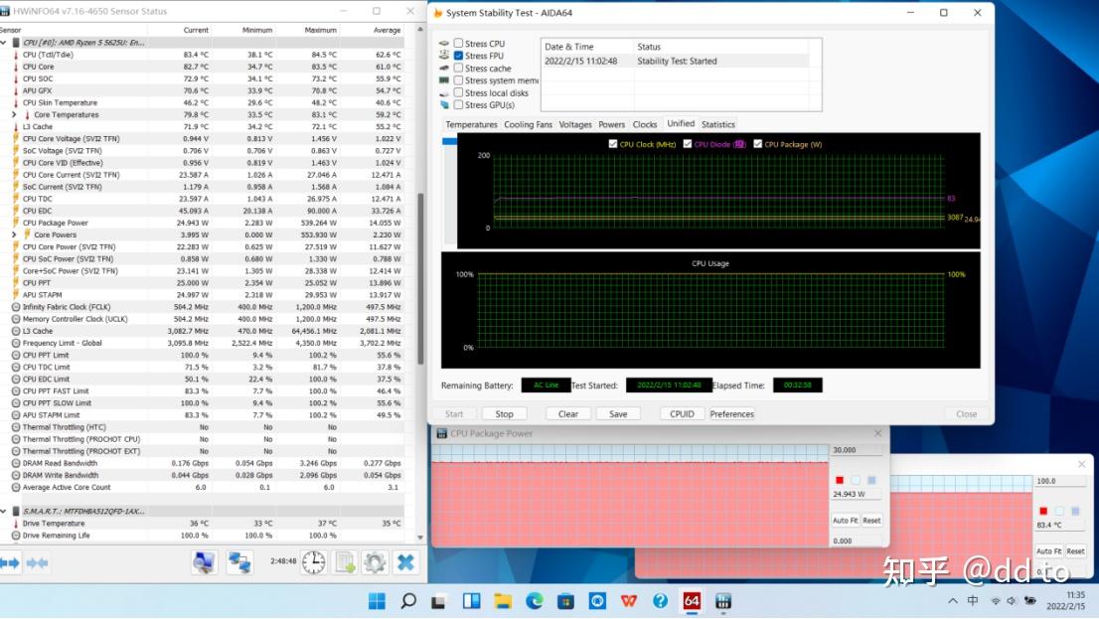Screen dimensions: 1099x619
Task: Open File Explorer from taskbar
Action: click(503, 601)
